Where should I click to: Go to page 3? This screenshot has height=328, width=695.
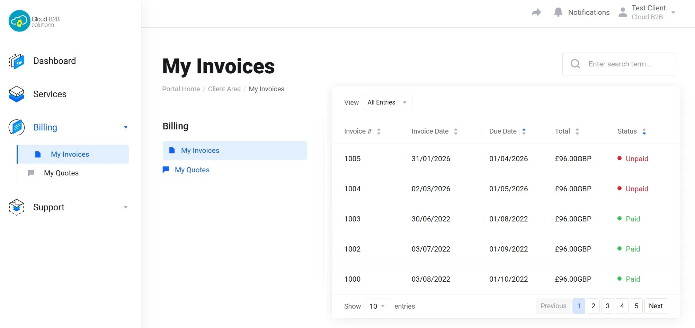click(x=608, y=306)
